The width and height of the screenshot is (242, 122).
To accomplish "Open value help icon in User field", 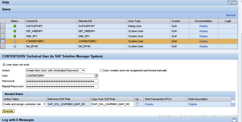I will (96, 76).
